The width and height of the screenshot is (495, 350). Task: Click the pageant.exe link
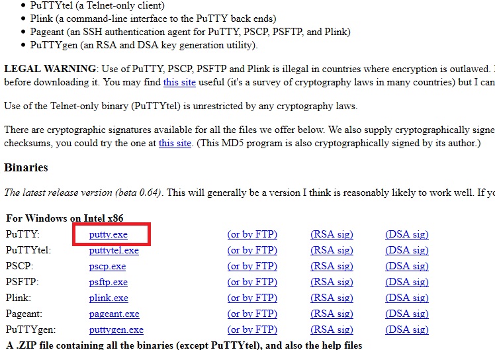click(114, 314)
